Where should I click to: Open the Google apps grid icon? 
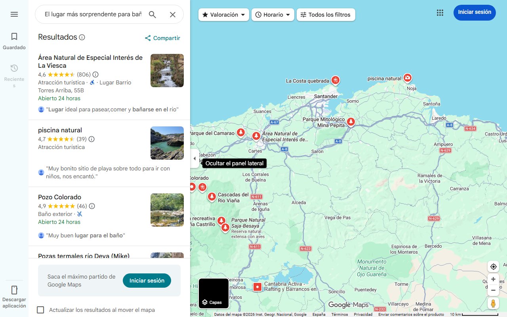pyautogui.click(x=440, y=13)
